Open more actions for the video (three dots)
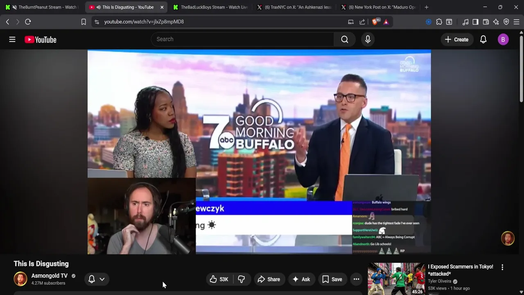The image size is (524, 295). click(357, 279)
